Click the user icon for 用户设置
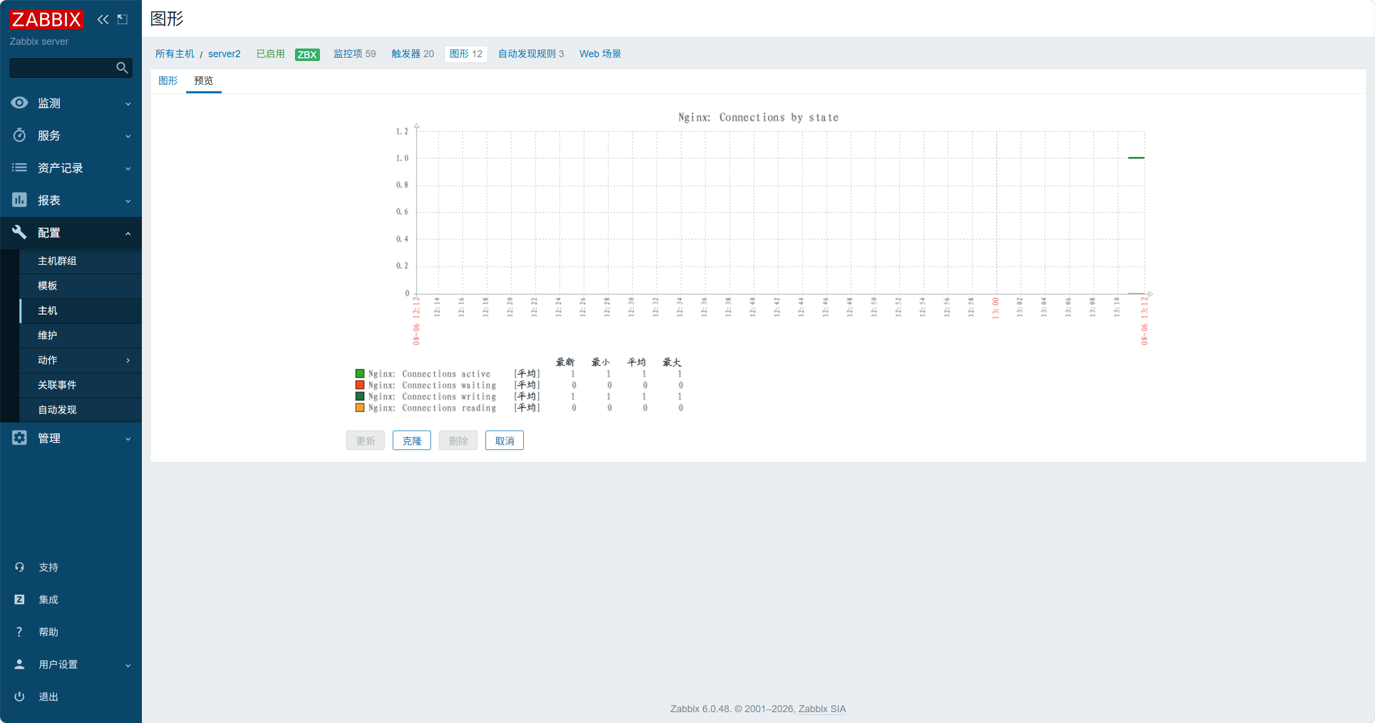The height and width of the screenshot is (723, 1375). pyautogui.click(x=19, y=664)
